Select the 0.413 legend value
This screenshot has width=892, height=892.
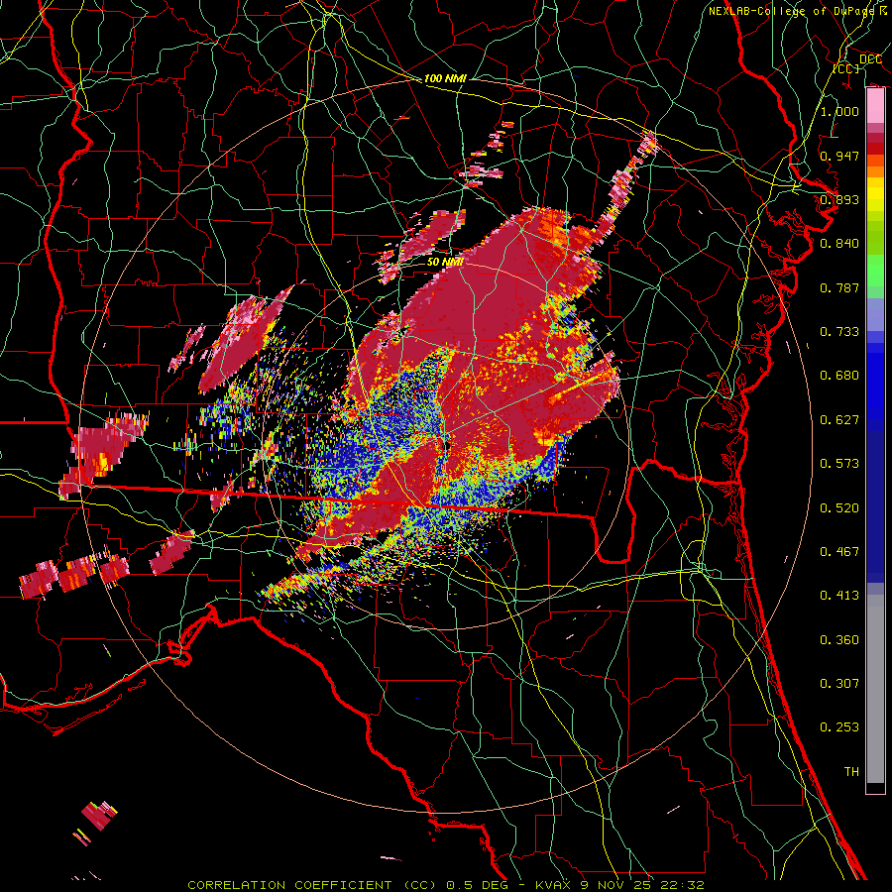[x=839, y=596]
